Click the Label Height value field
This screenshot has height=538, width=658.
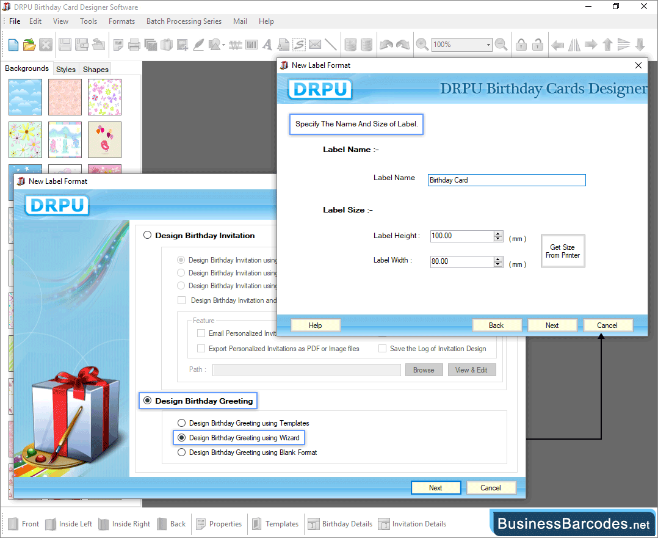tap(462, 236)
